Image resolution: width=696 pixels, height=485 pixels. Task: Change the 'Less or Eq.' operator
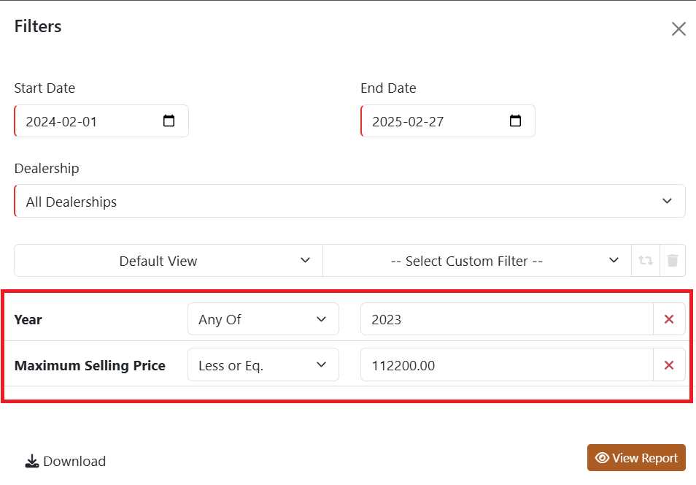click(263, 365)
